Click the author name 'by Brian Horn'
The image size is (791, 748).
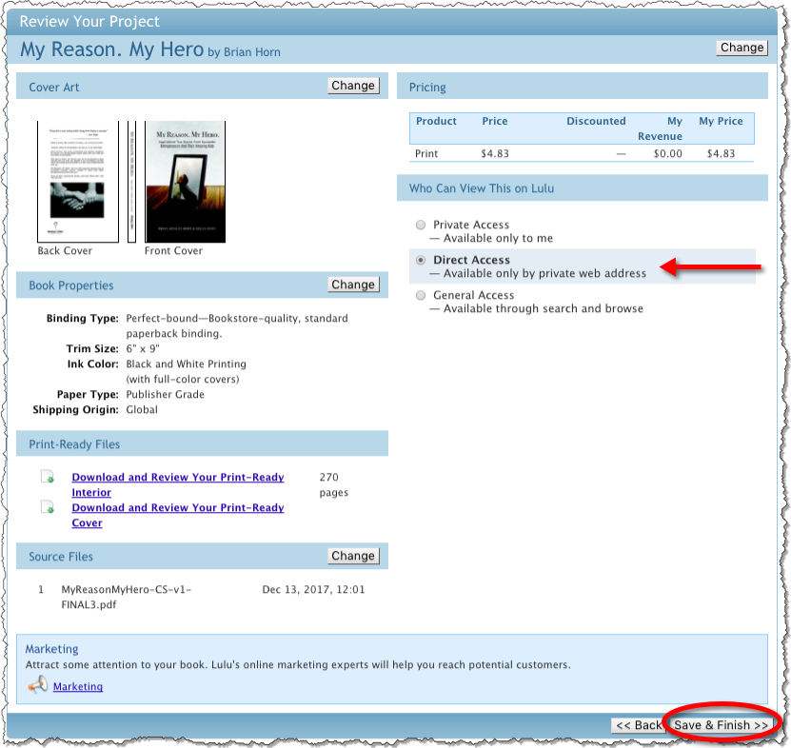(x=245, y=52)
